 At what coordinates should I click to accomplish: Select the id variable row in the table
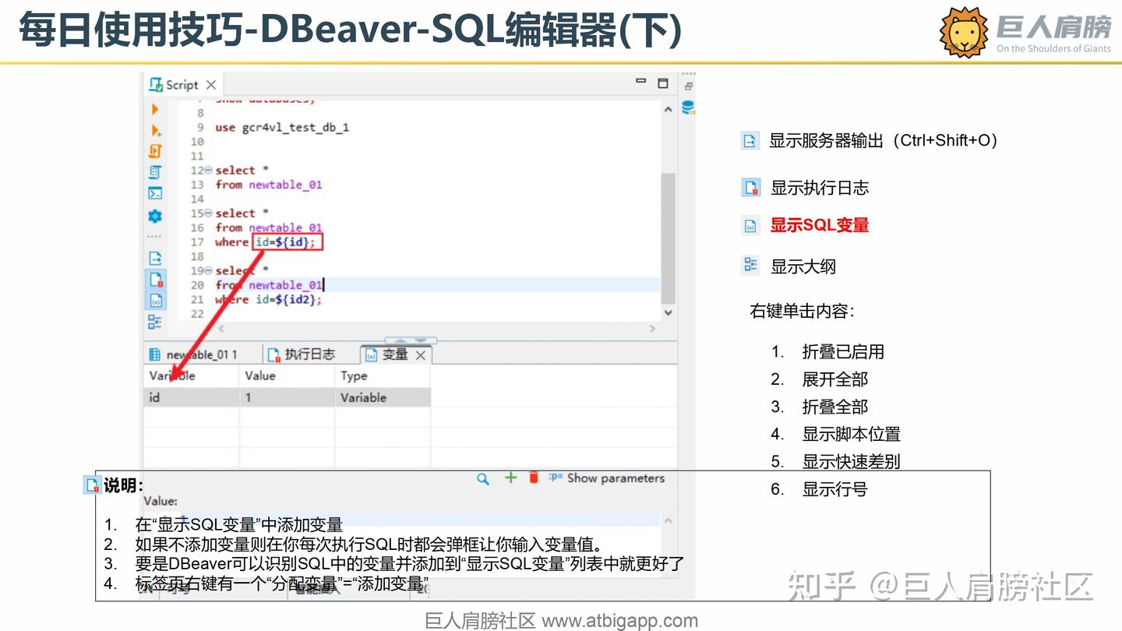point(191,397)
